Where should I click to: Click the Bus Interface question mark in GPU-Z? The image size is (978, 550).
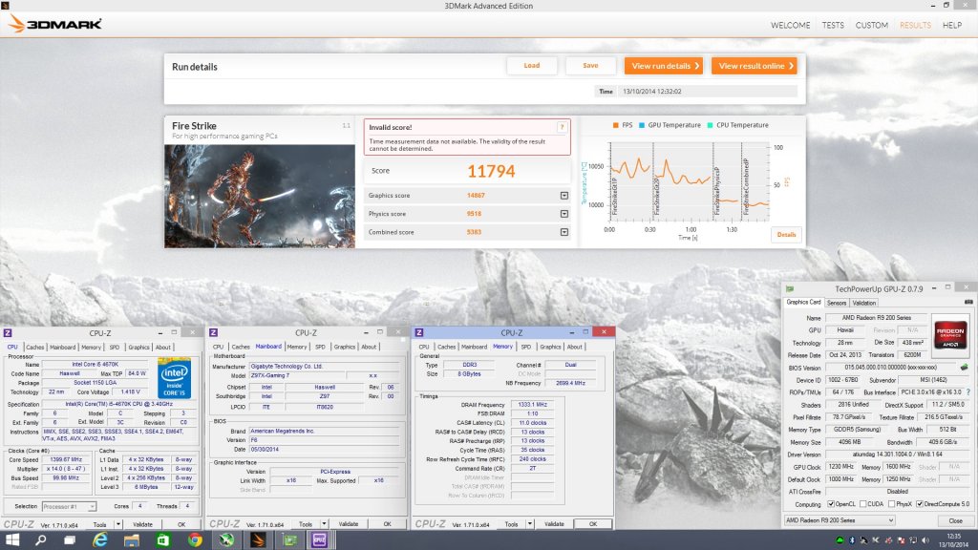(x=968, y=392)
